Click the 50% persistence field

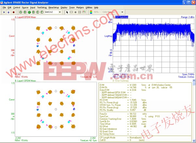[x=96, y=12]
